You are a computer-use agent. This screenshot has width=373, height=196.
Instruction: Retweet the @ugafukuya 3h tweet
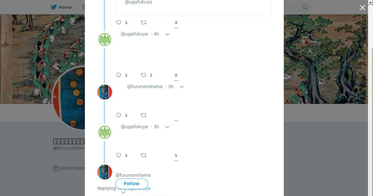144,155
